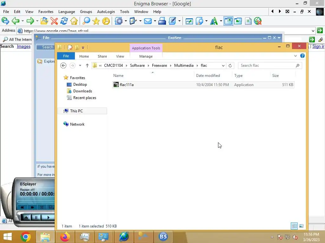Click the BSplayer seek progress bar
Viewport: 325px width, 243px height.
(36, 201)
